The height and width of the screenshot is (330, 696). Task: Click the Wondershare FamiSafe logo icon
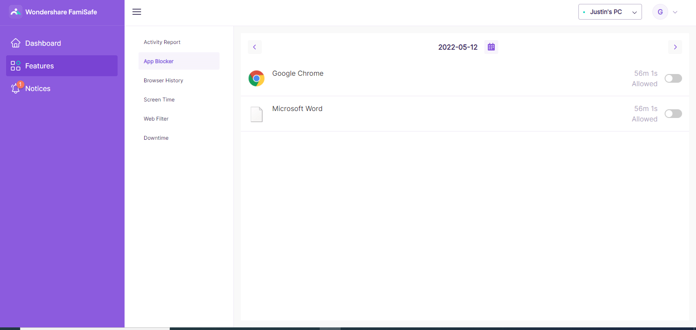[16, 12]
